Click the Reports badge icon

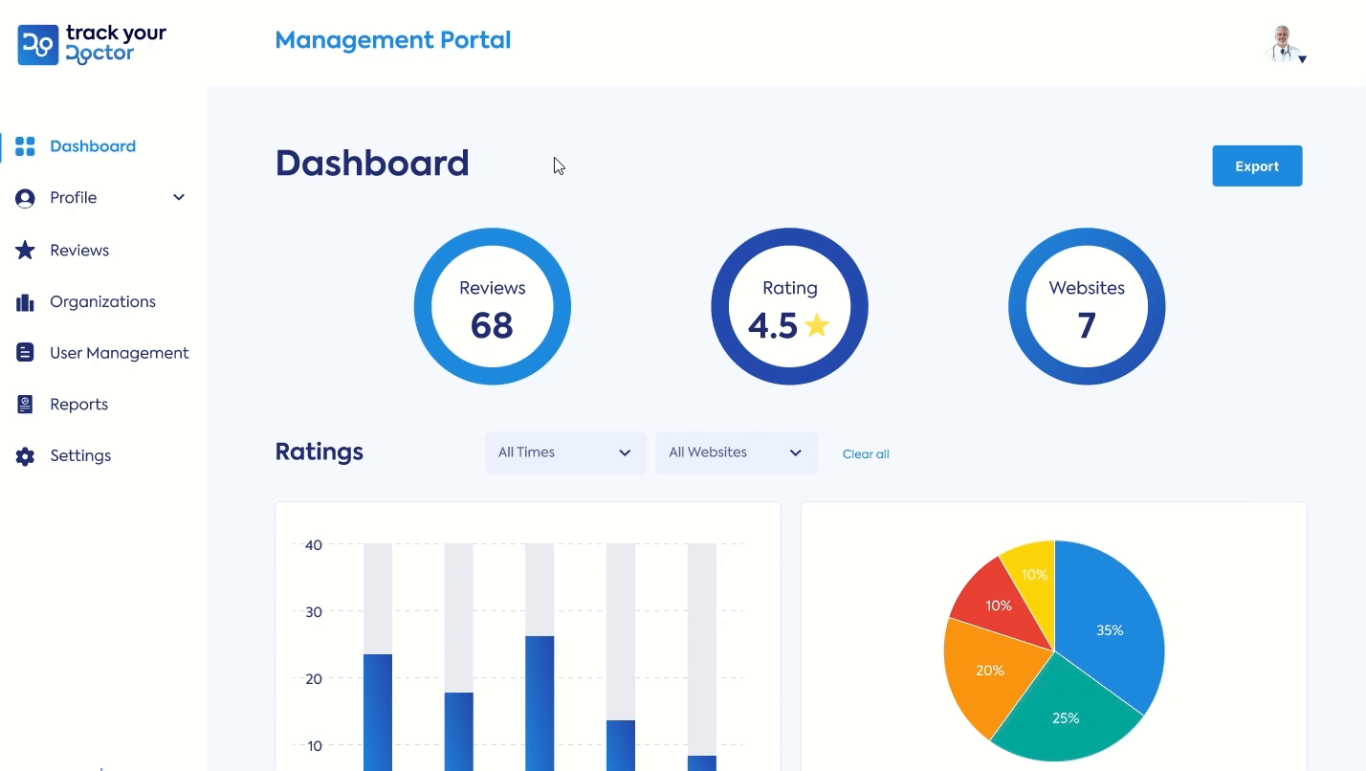coord(25,405)
